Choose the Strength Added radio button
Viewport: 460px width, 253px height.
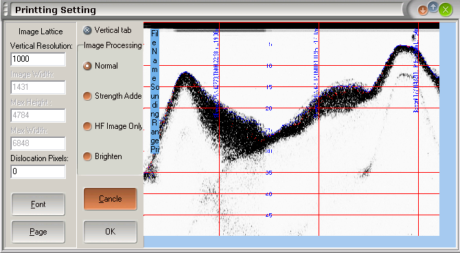click(x=87, y=96)
